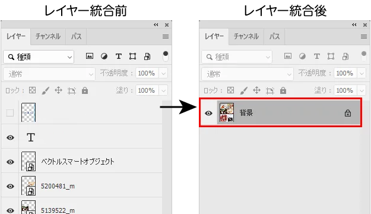Filter pixel layers in left panel
This screenshot has height=214, width=371.
point(90,56)
